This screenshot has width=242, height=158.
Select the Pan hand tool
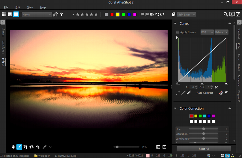click(x=13, y=147)
